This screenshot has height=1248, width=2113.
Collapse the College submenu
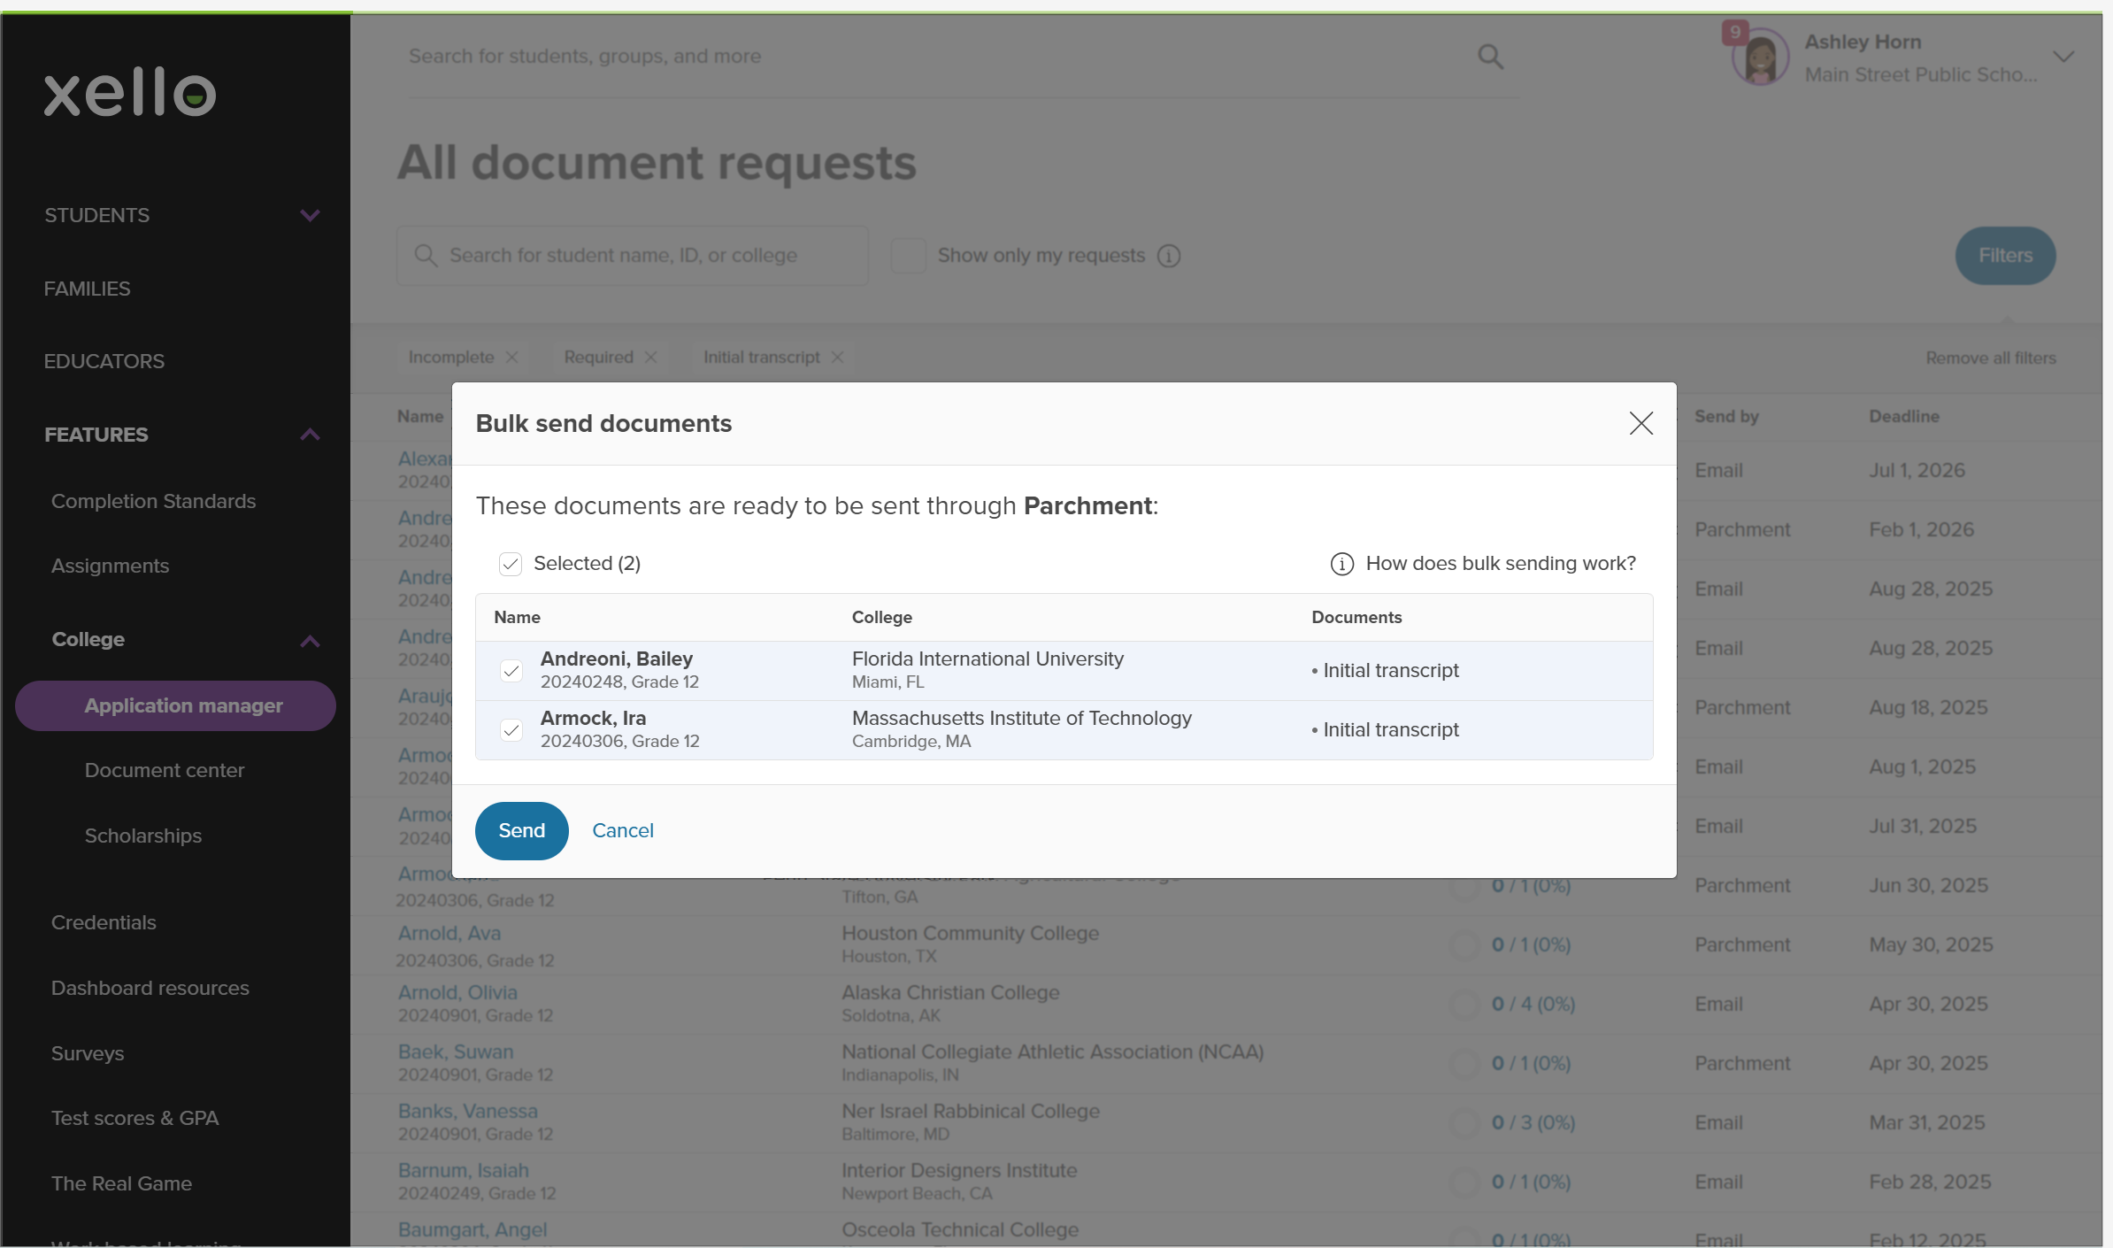point(310,641)
